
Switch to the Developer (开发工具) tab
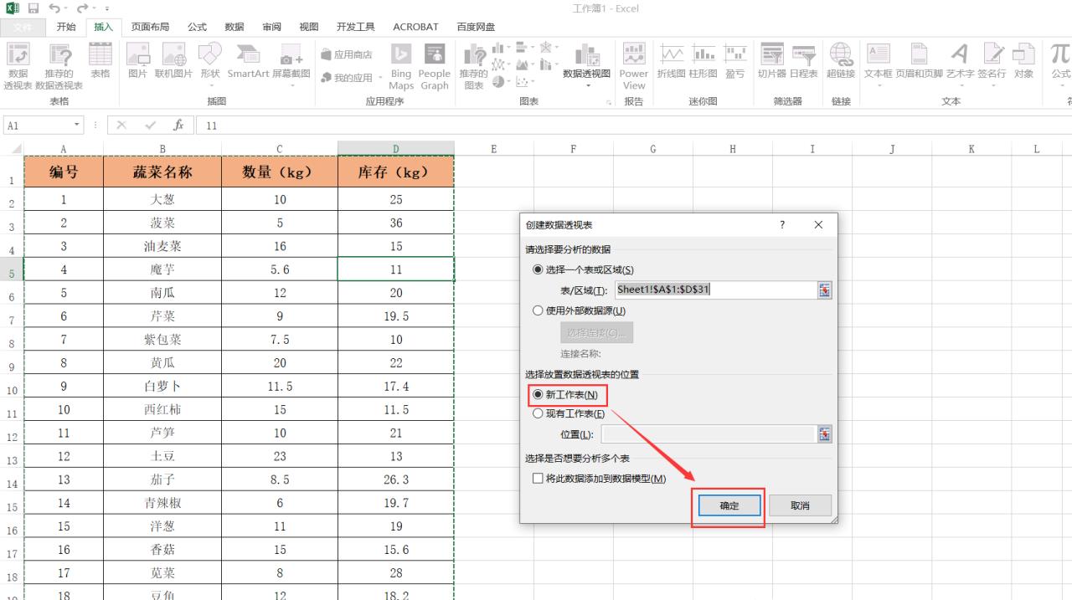click(x=356, y=27)
